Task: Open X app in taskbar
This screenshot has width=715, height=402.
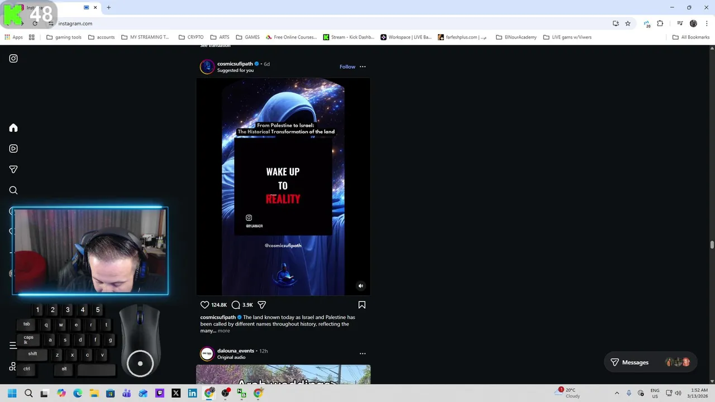Action: point(176,393)
